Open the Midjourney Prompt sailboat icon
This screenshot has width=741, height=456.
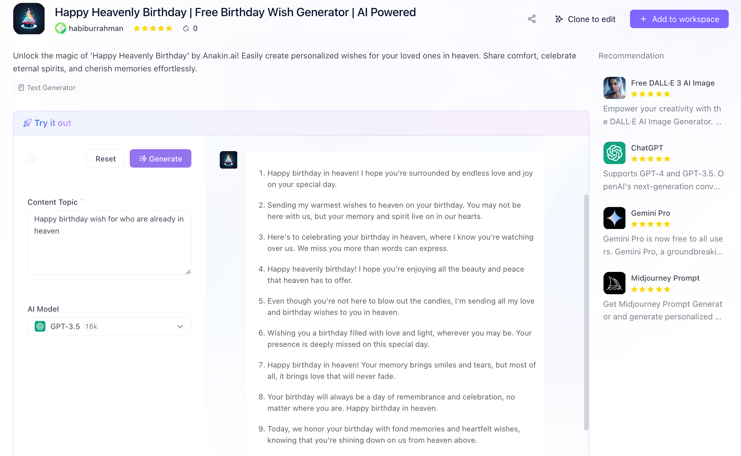614,283
